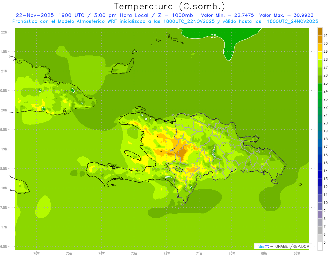This screenshot has width=333, height=257.
Task: Click the 76W longitude axis label
Action: [36, 253]
